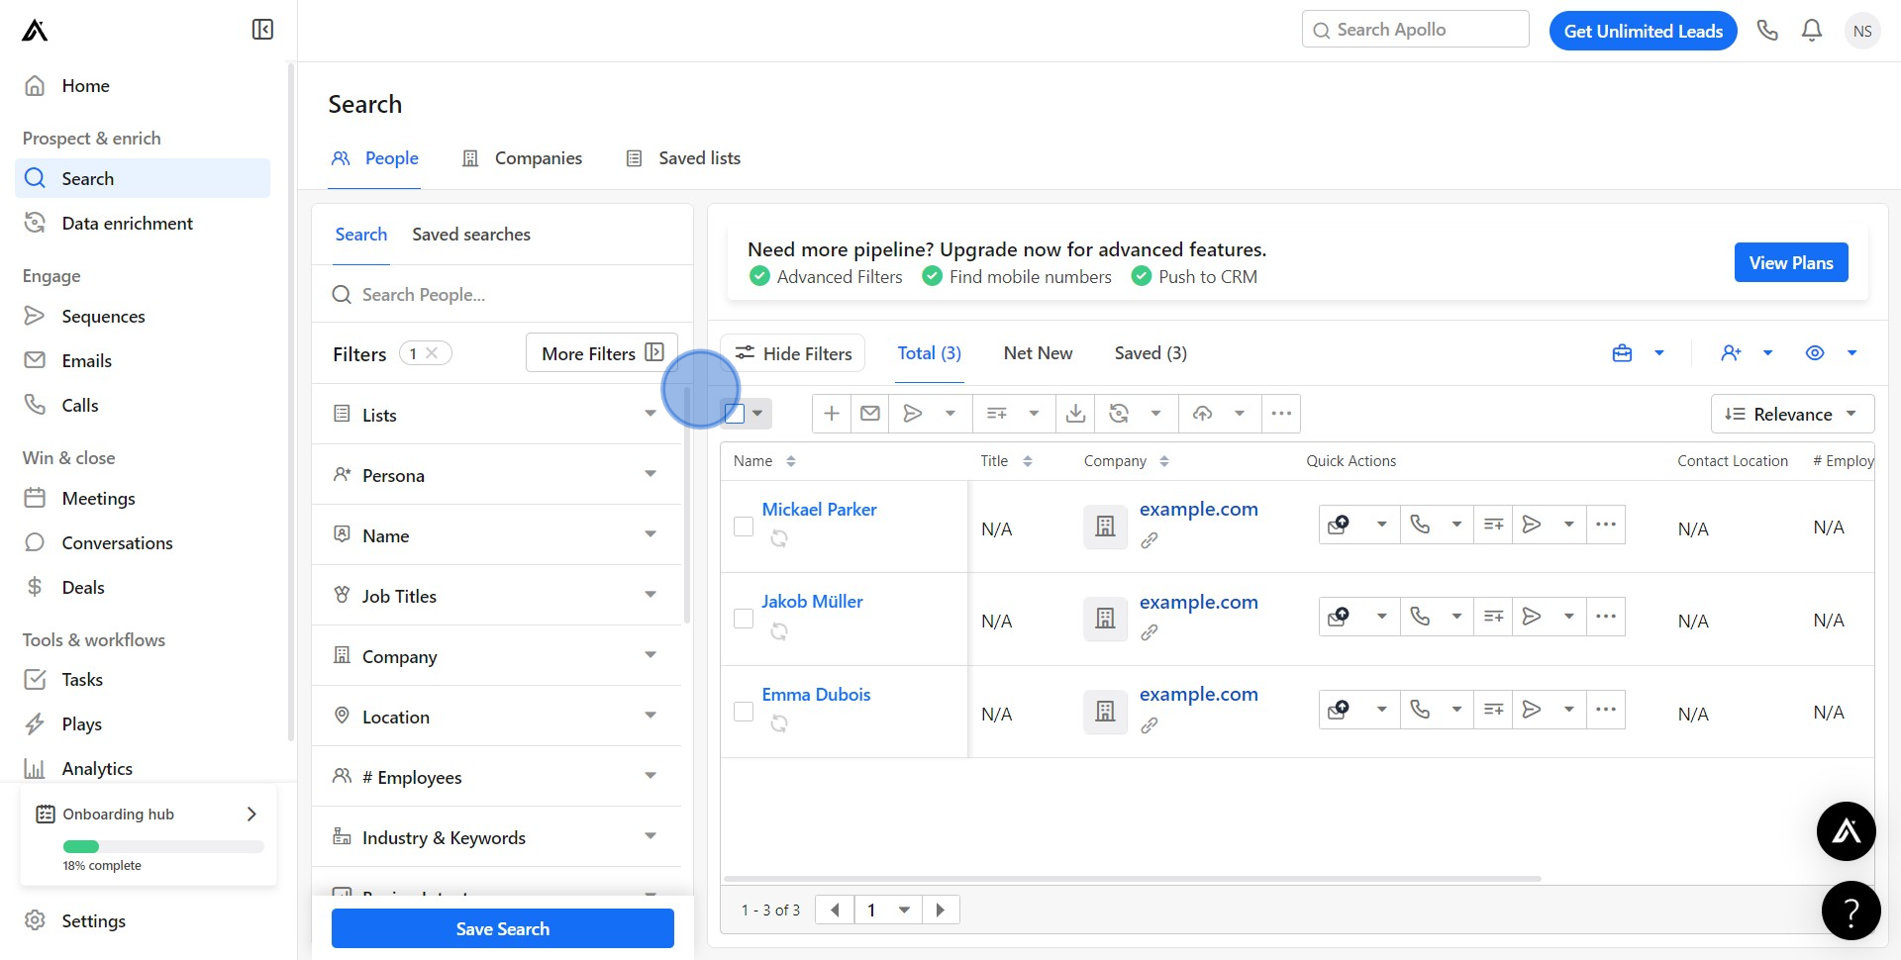The height and width of the screenshot is (960, 1901).
Task: Open Sequences in sidebar
Action: (x=143, y=317)
